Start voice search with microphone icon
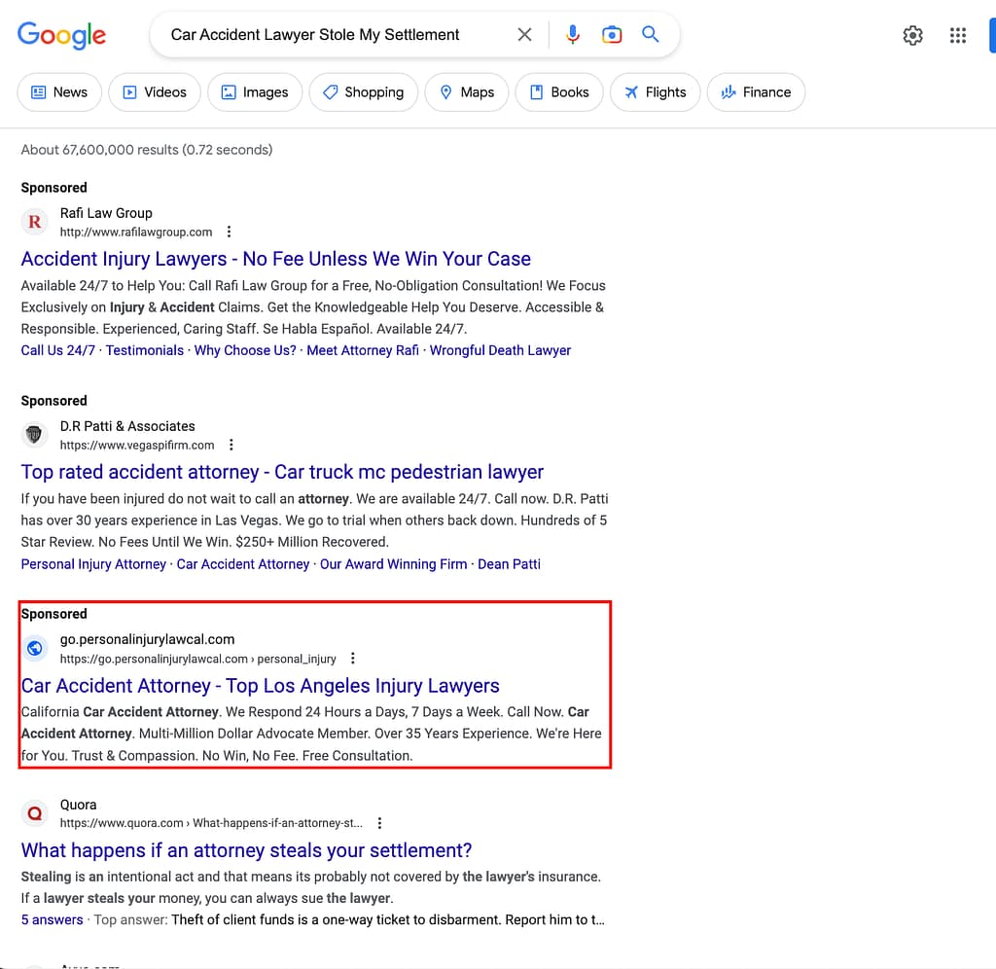 point(572,34)
